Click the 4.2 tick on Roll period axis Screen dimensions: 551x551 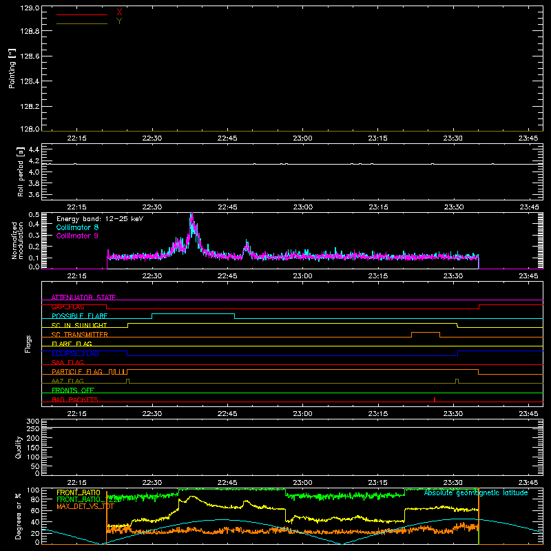[x=34, y=161]
